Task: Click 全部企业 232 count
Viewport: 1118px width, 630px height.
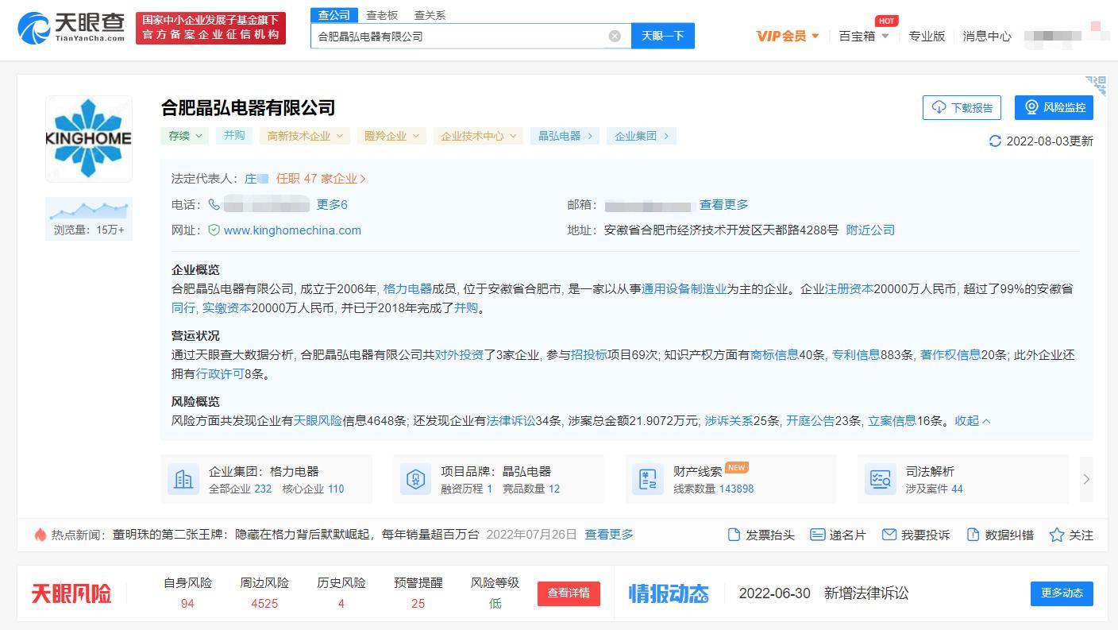Action: [x=263, y=489]
